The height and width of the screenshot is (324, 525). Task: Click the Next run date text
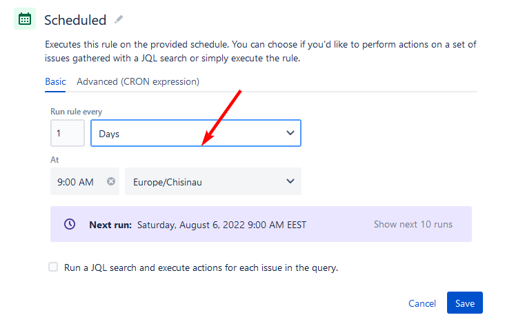click(x=221, y=225)
